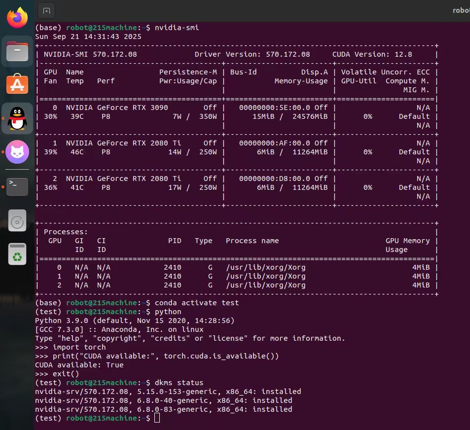Select the NVIDIA-SMI 570.172.08 text

tap(90, 54)
